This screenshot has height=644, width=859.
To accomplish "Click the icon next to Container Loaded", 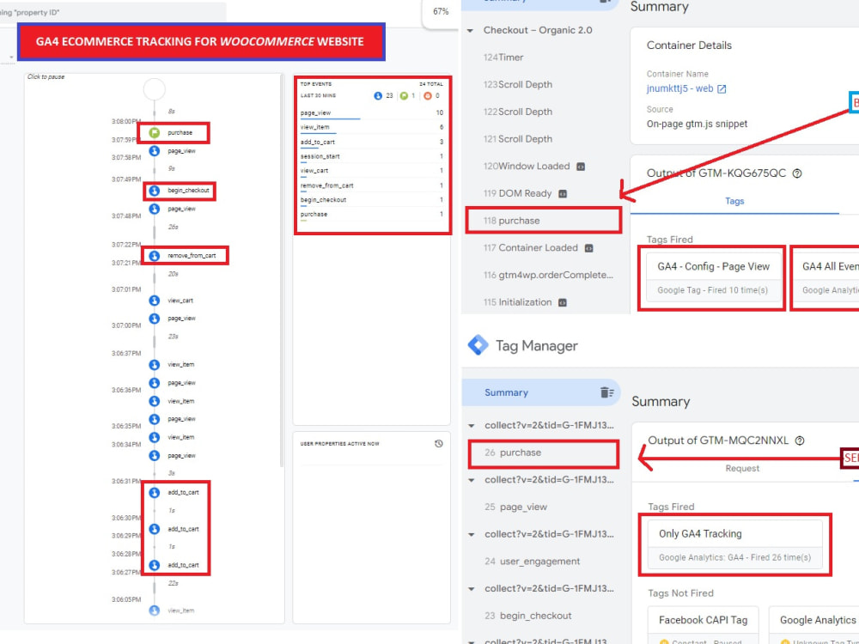I will (589, 248).
